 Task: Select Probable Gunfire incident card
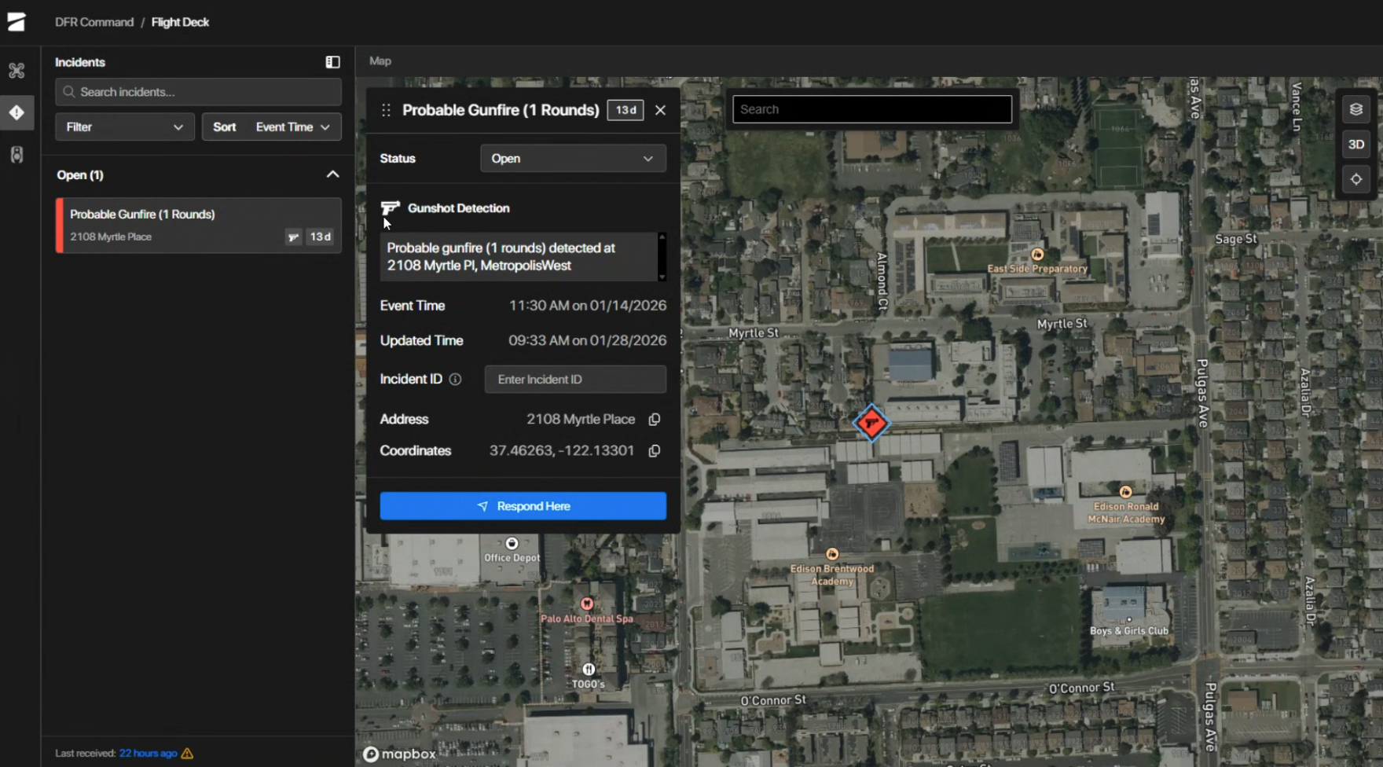tap(199, 226)
